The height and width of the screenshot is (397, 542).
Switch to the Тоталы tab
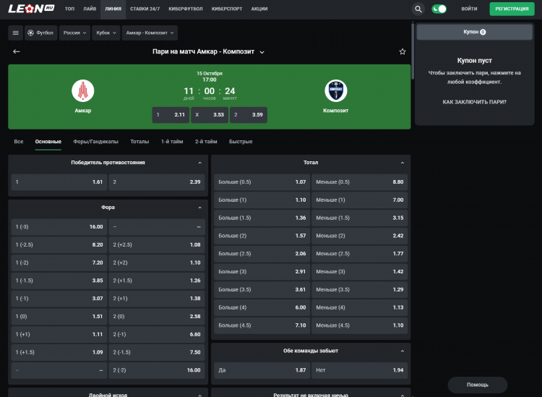139,142
